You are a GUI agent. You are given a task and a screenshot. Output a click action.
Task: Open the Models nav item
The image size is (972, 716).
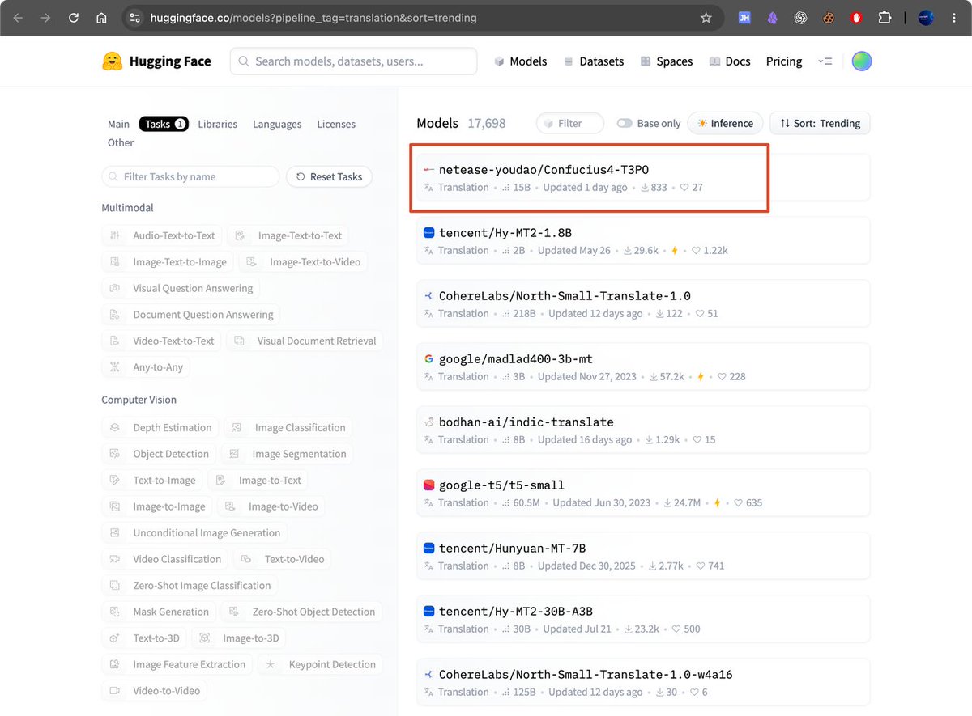[520, 61]
